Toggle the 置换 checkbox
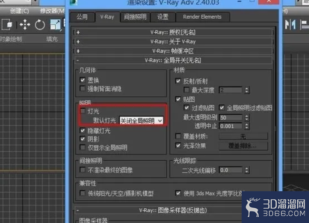Image resolution: width=309 pixels, height=223 pixels. coord(83,80)
